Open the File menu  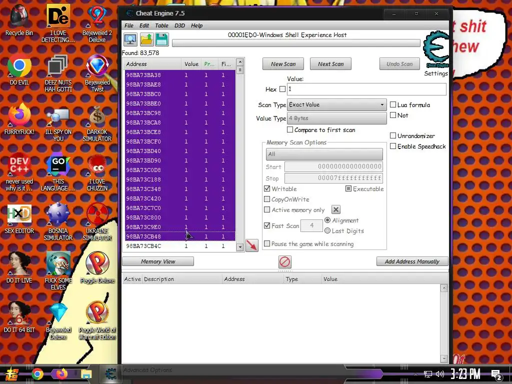click(x=129, y=25)
